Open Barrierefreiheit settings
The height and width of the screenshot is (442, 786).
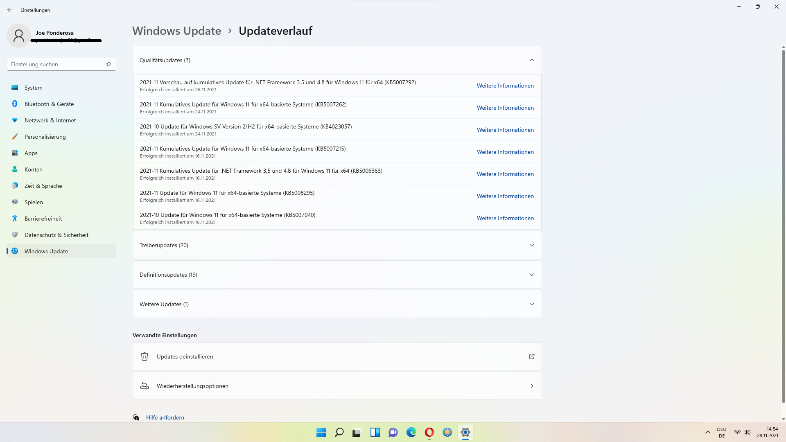tap(43, 219)
